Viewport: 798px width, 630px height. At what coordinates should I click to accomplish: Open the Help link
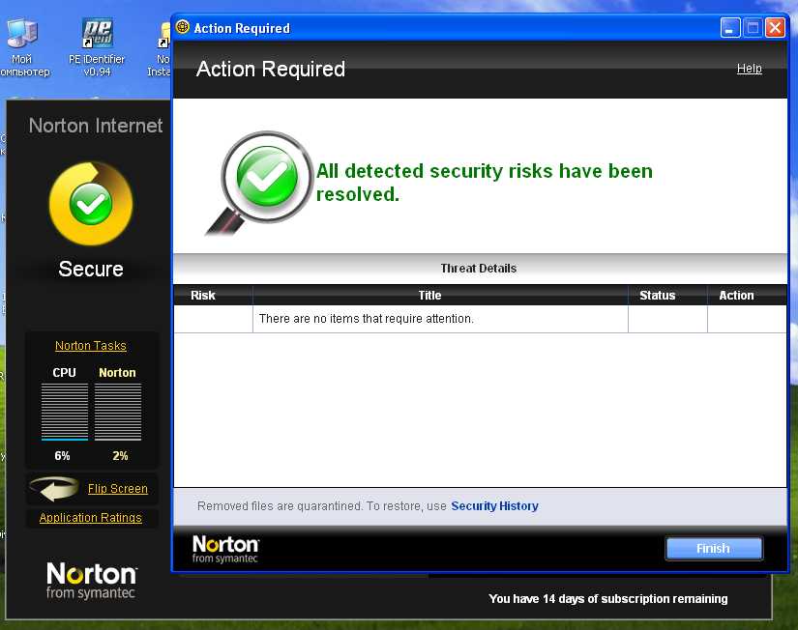[749, 69]
